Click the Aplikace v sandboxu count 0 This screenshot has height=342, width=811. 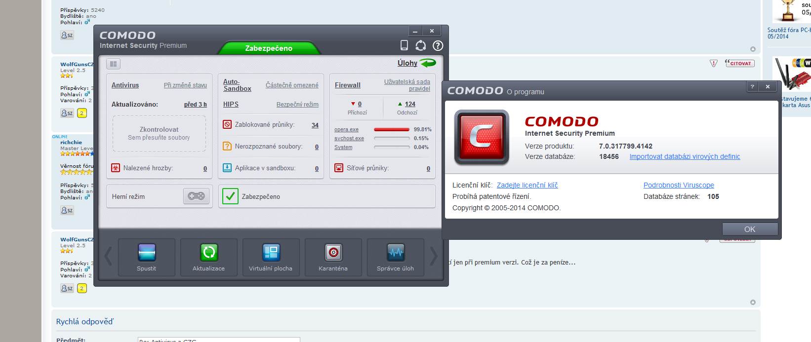pyautogui.click(x=317, y=168)
